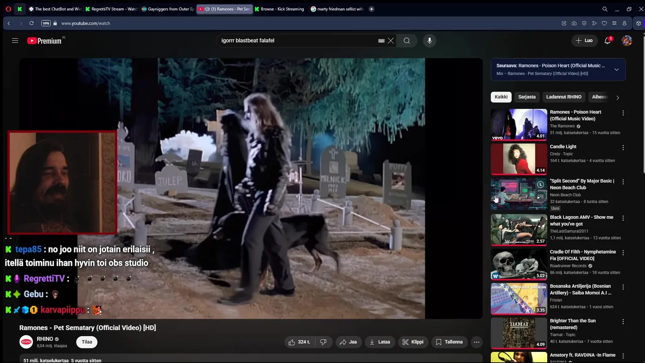Open Black Lagoon AMV video thumbnail
This screenshot has height=363, width=645.
519,229
